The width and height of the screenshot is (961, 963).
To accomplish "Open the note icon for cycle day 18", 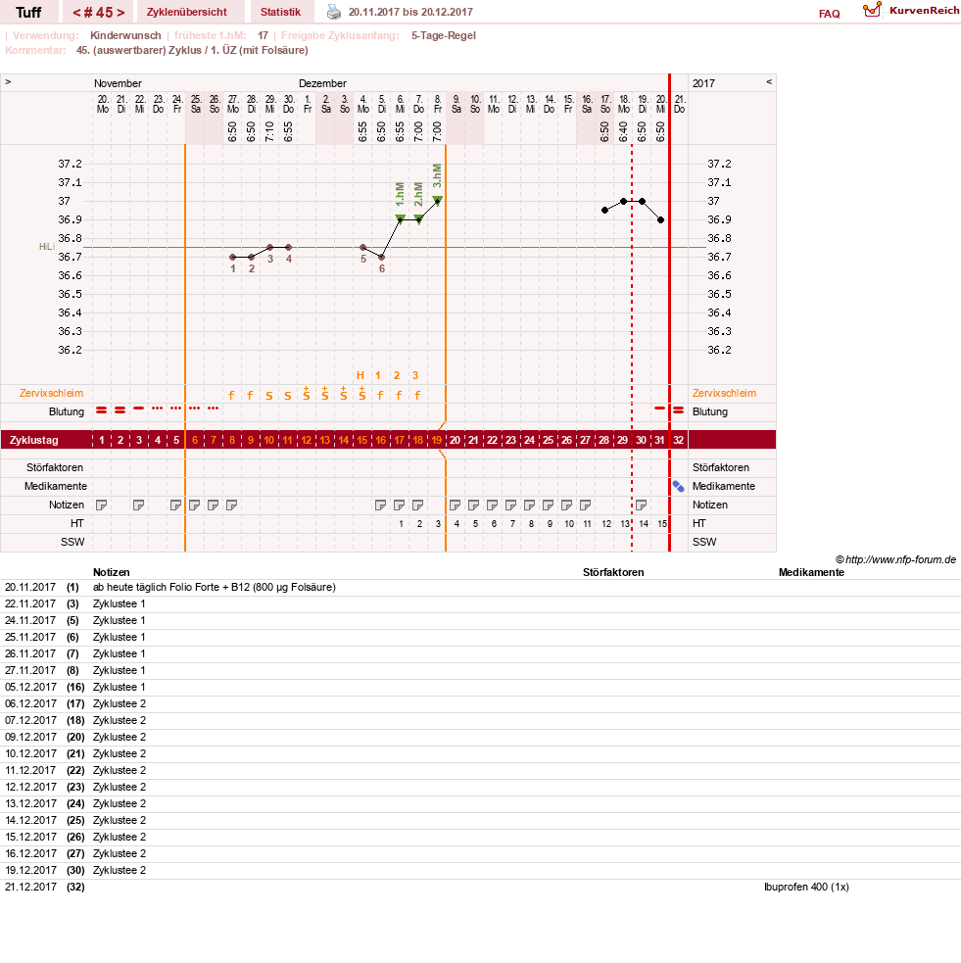I will [417, 505].
